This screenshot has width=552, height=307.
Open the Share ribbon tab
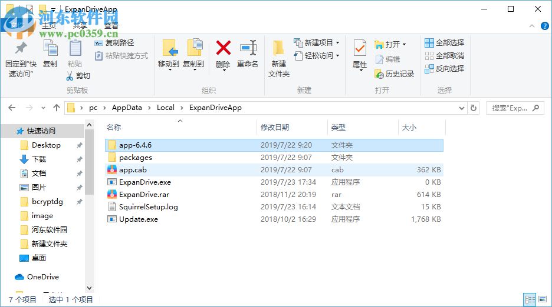coord(80,26)
